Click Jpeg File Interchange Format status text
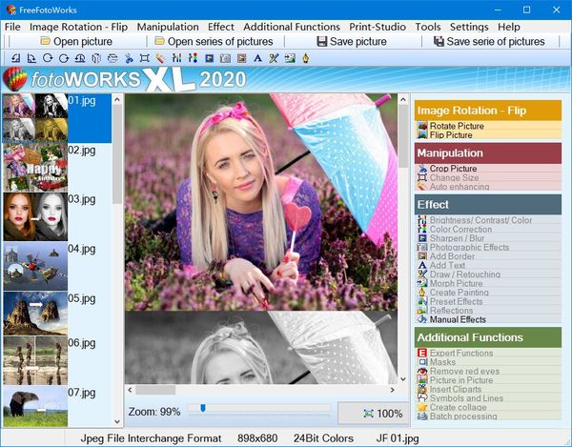 151,438
